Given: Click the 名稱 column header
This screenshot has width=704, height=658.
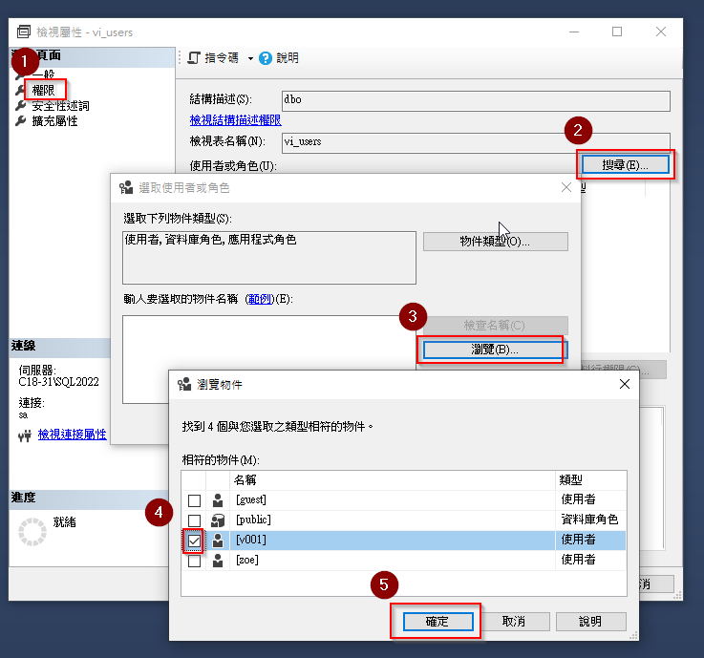Looking at the screenshot, I should (393, 480).
